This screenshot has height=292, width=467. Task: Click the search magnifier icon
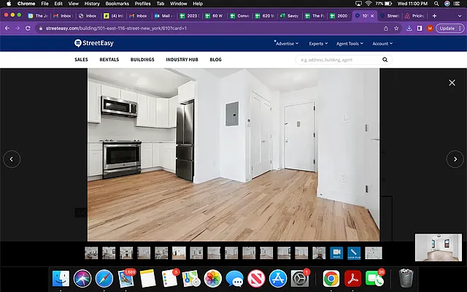[x=384, y=59]
